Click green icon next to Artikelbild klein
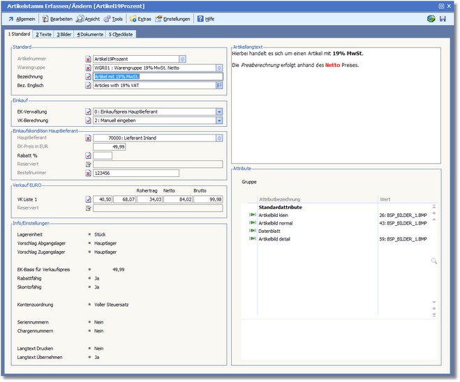This screenshot has width=460, height=382. (x=253, y=215)
